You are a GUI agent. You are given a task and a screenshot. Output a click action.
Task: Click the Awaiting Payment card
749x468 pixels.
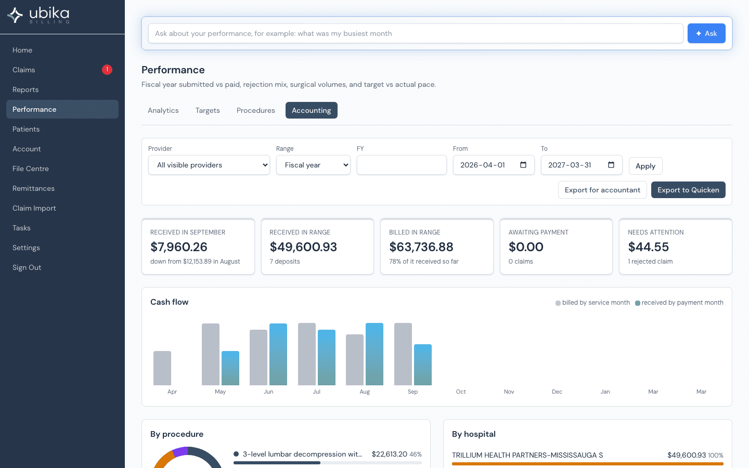[556, 246]
